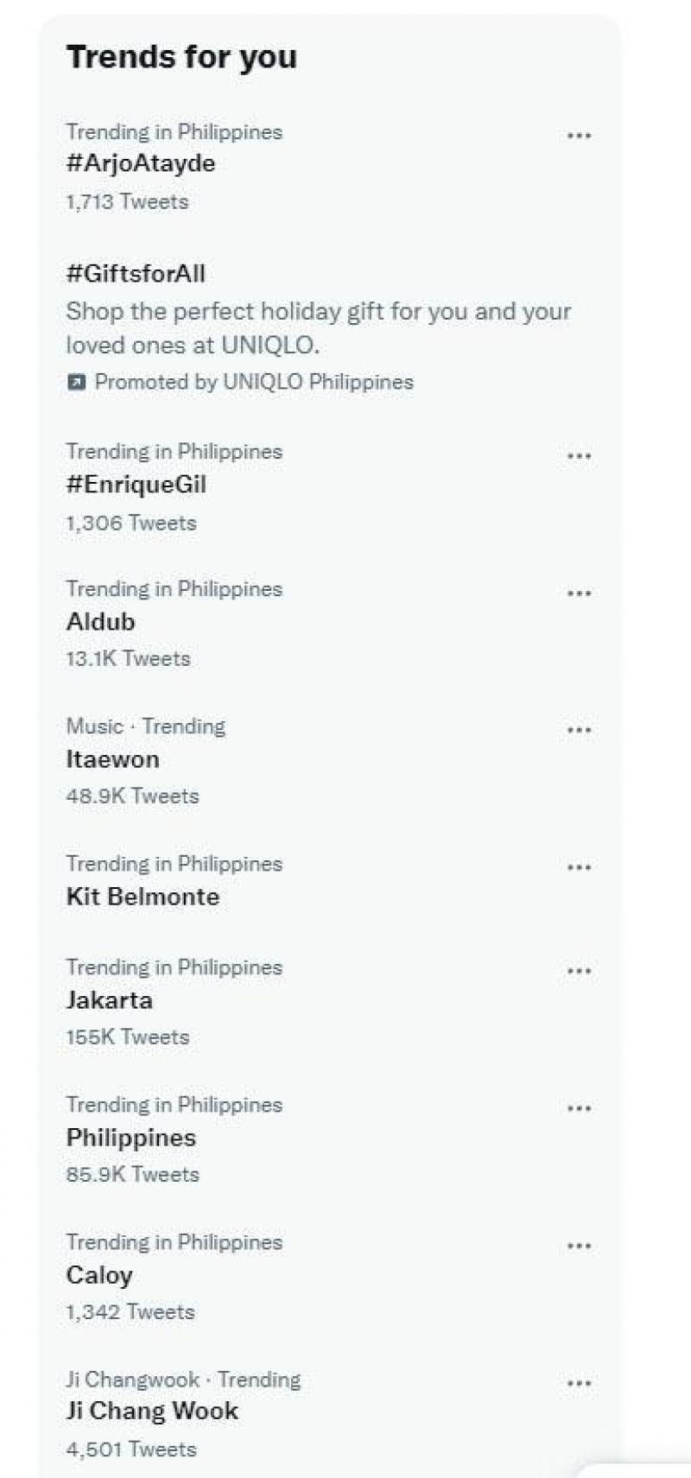Viewport: 691px width, 1478px height.
Task: View the Ji Chang Wook trend
Action: point(152,1411)
